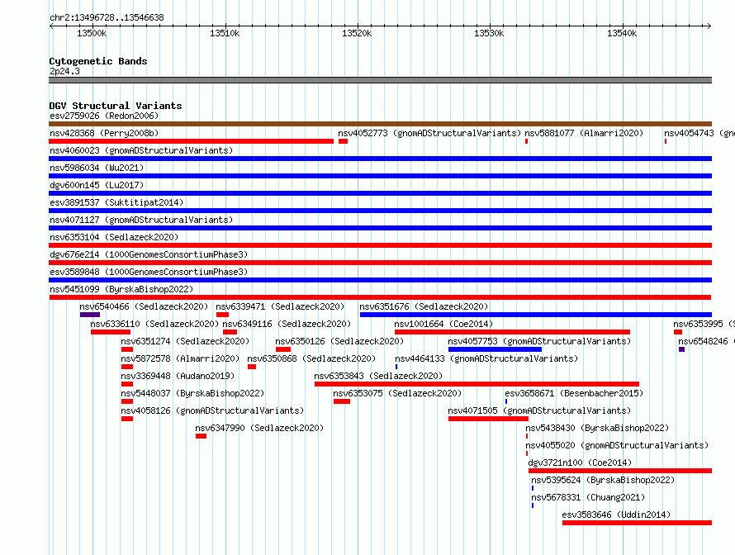Image resolution: width=735 pixels, height=555 pixels.
Task: Open dgv676e214 (1000GenomesConsortiumPhase3) label
Action: click(149, 254)
